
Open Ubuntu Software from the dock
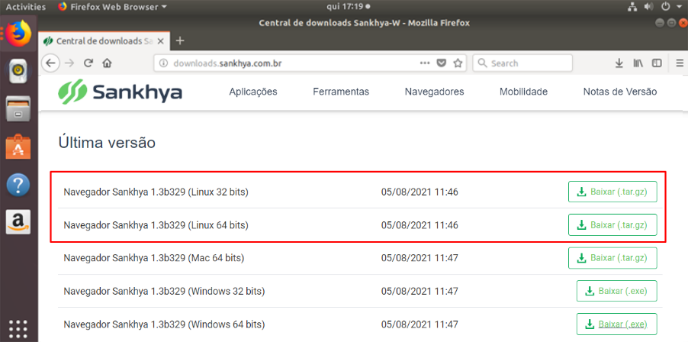(x=18, y=147)
